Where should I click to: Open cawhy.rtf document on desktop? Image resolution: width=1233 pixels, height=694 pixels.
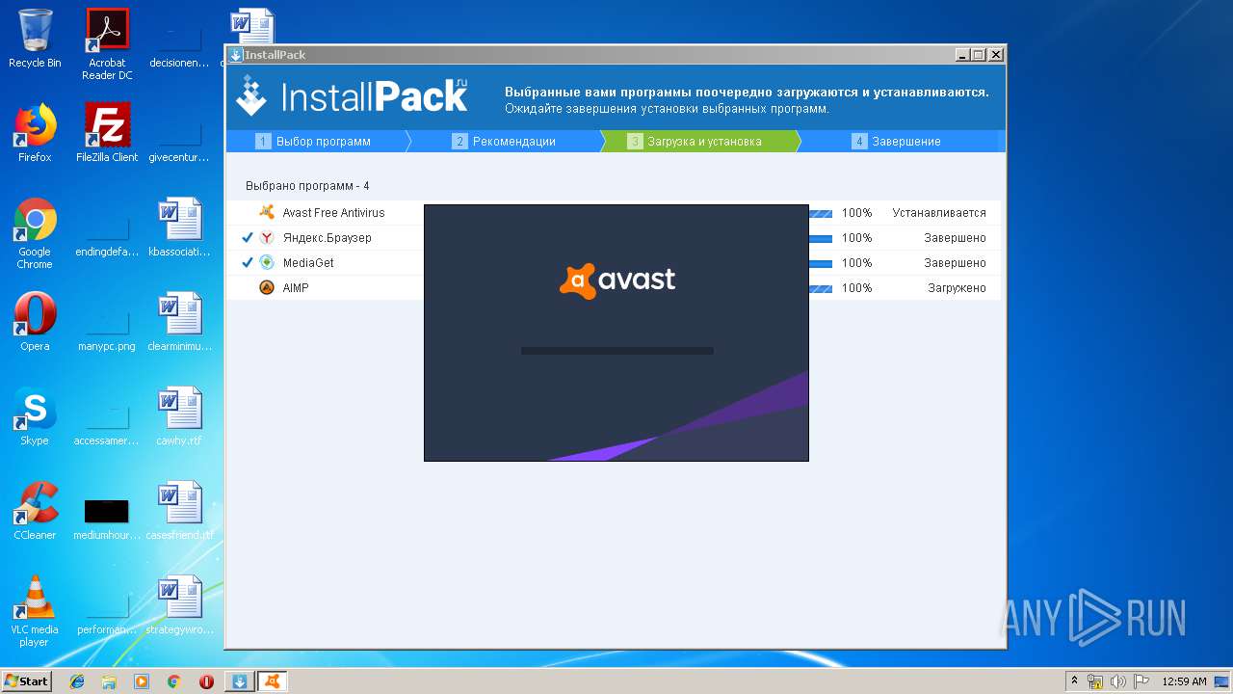tap(179, 416)
